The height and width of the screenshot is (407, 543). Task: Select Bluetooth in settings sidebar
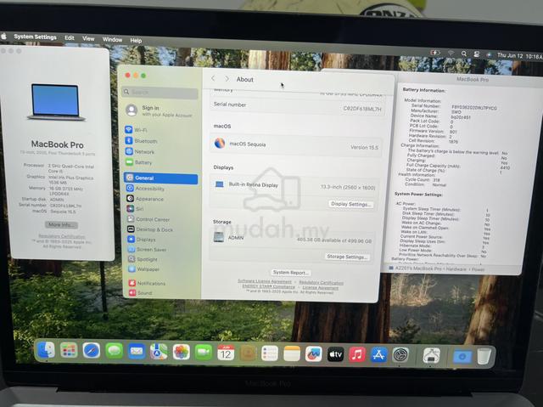pyautogui.click(x=160, y=141)
